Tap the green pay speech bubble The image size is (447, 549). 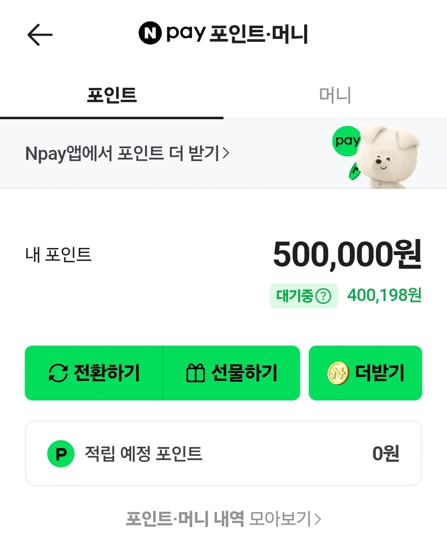click(347, 141)
